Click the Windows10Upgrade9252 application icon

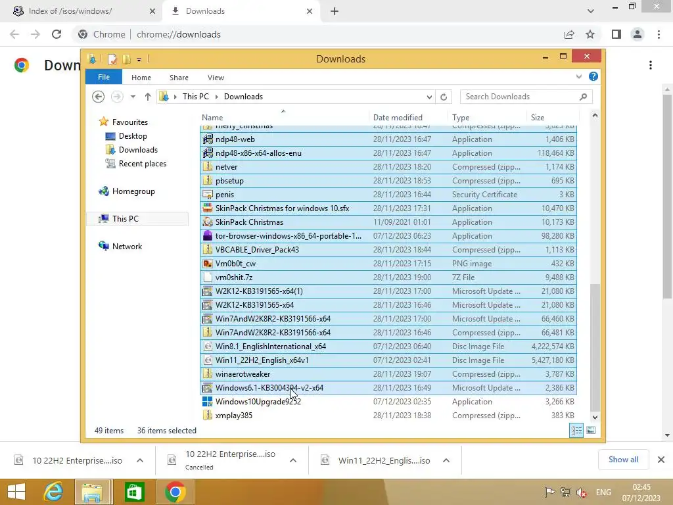207,402
